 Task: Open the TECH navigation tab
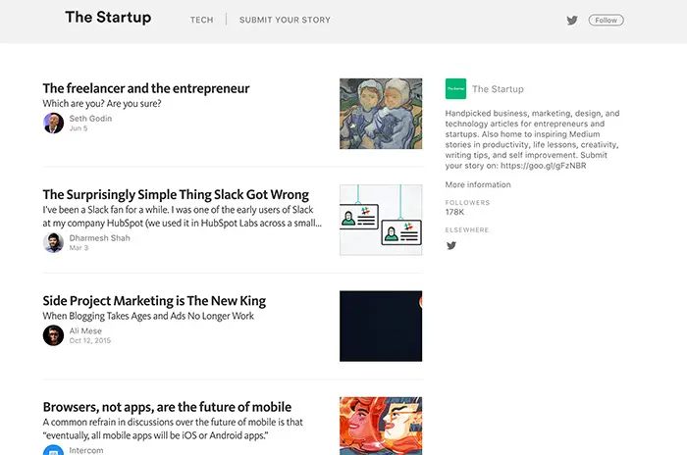coord(201,20)
